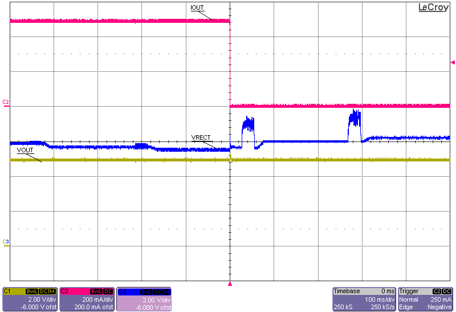
Task: Click the 250 kS memory value
Action: point(343,307)
